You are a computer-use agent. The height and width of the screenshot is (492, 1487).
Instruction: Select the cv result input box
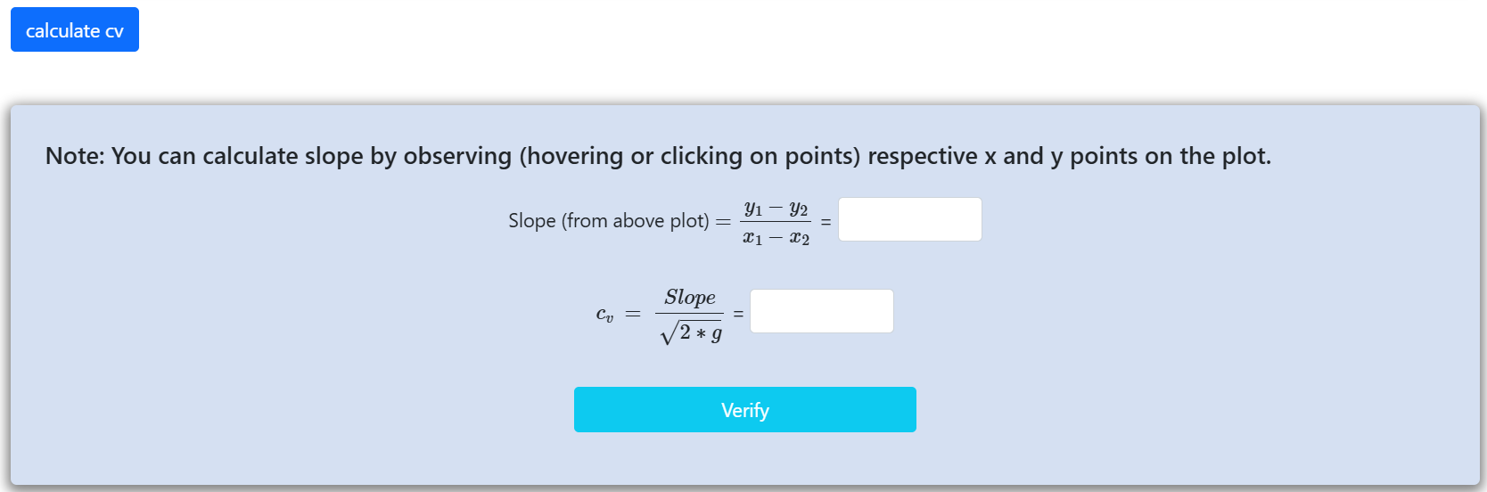pyautogui.click(x=821, y=311)
